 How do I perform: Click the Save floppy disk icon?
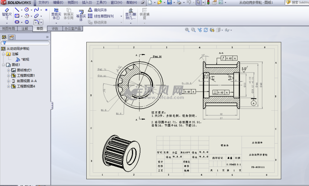click(x=169, y=2)
